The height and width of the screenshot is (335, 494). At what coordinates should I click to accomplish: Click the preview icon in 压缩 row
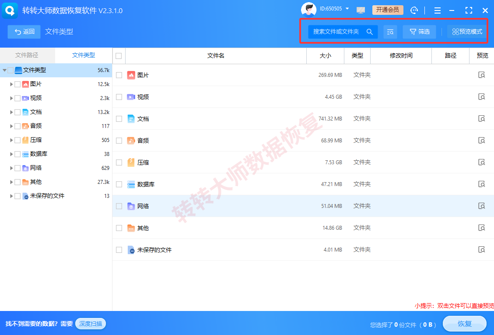click(x=481, y=162)
